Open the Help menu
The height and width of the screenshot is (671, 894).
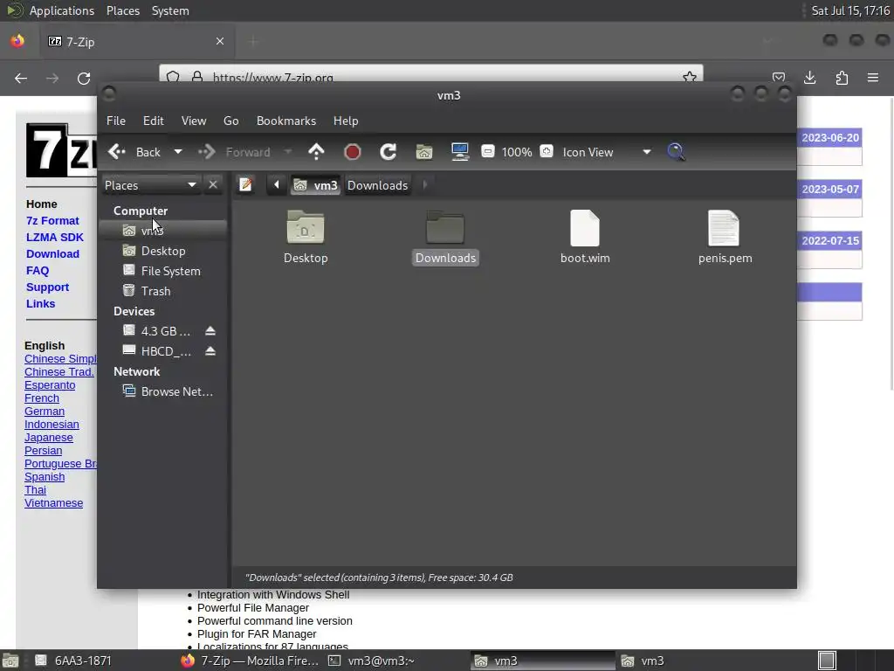point(346,121)
